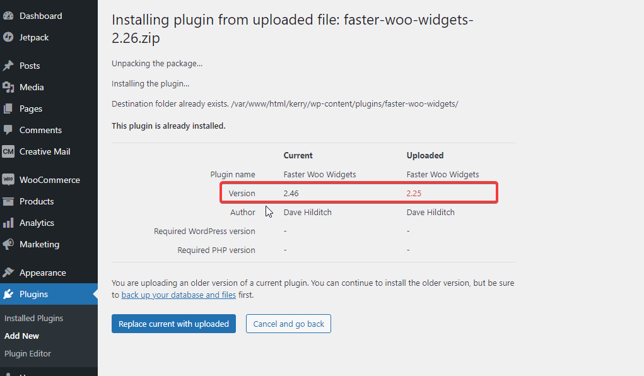Click the current version value 2.46
The image size is (644, 376).
[x=291, y=193]
